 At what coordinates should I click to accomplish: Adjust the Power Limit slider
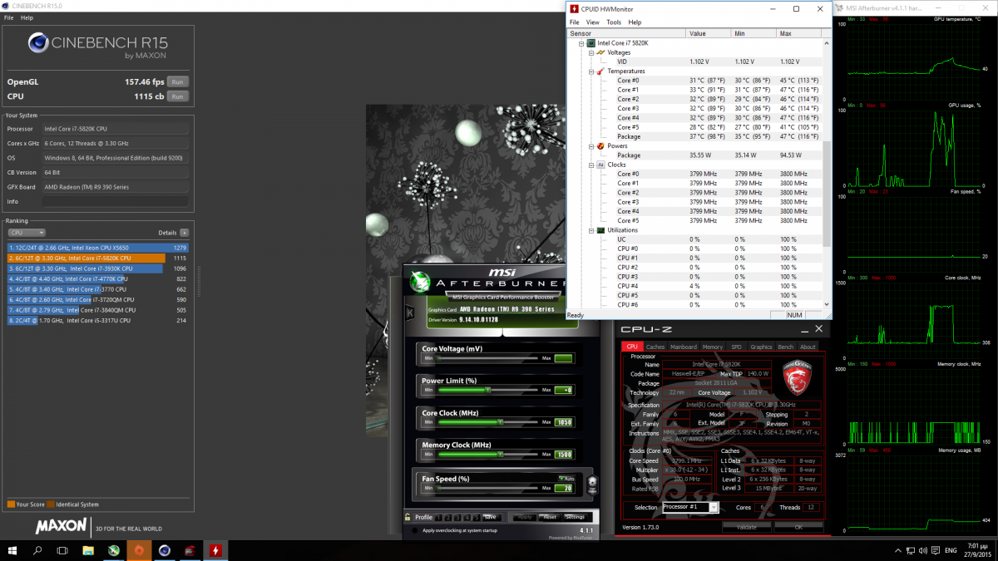[487, 390]
